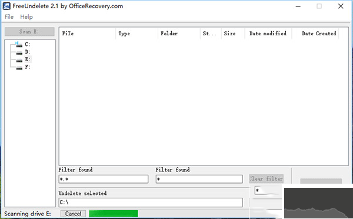
Task: Click the Clear filter button
Action: point(266,178)
